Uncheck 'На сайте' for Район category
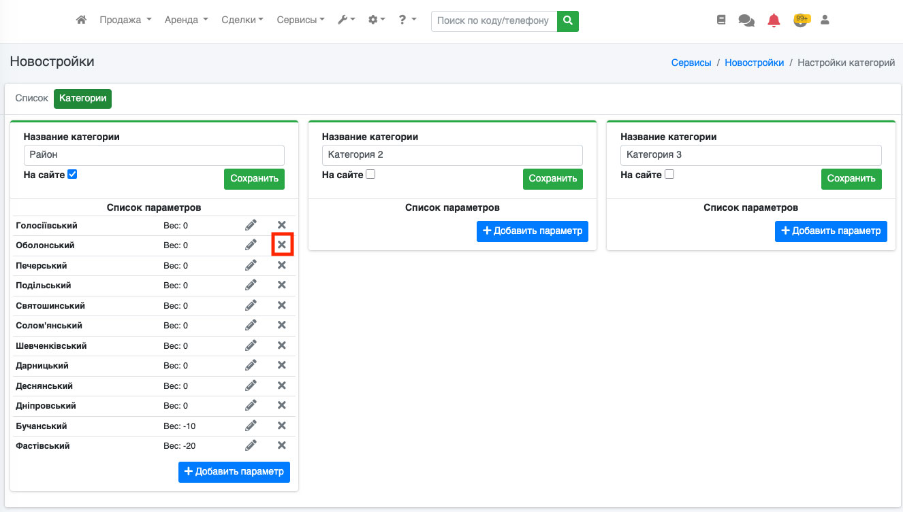The image size is (903, 512). (x=73, y=175)
